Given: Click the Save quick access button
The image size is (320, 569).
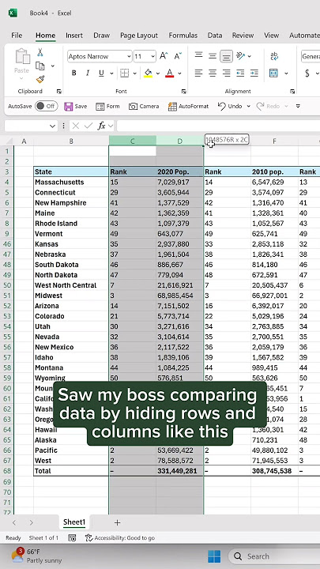Looking at the screenshot, I should click(76, 107).
